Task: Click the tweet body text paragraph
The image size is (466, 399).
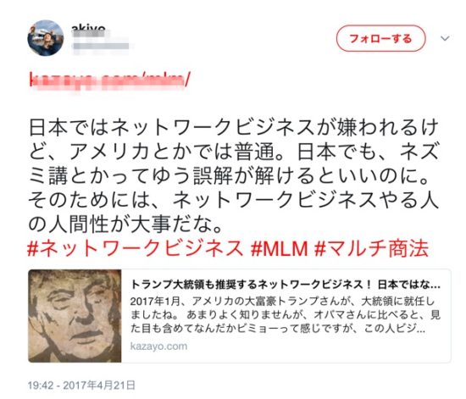Action: click(233, 176)
